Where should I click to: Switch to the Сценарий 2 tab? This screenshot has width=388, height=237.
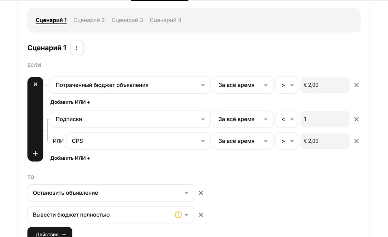tap(89, 20)
